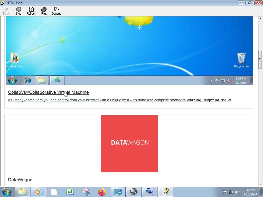Click the folder icon in the embedded taskbar

[x=42, y=80]
